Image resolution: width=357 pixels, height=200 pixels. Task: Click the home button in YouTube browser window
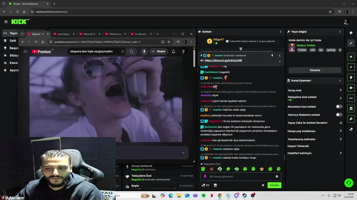pyautogui.click(x=43, y=42)
